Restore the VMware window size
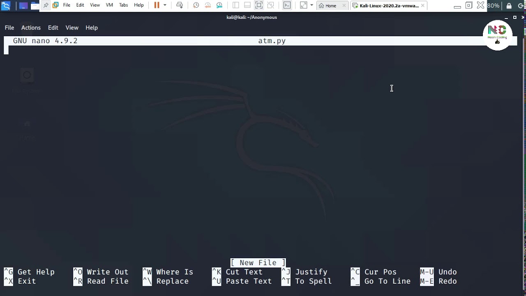 [x=469, y=6]
